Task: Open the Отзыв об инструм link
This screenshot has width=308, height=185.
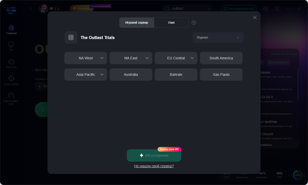Action: 284,54
